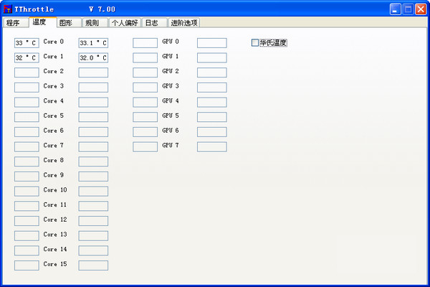The width and height of the screenshot is (430, 287).
Task: Click the empty field before Core 9 label
Action: click(x=27, y=177)
